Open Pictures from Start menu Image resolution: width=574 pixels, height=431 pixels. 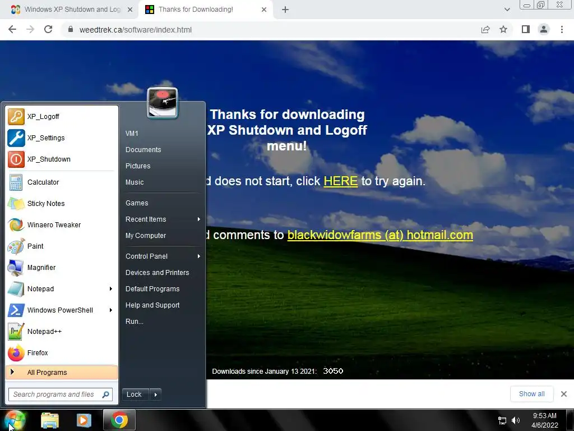[138, 166]
